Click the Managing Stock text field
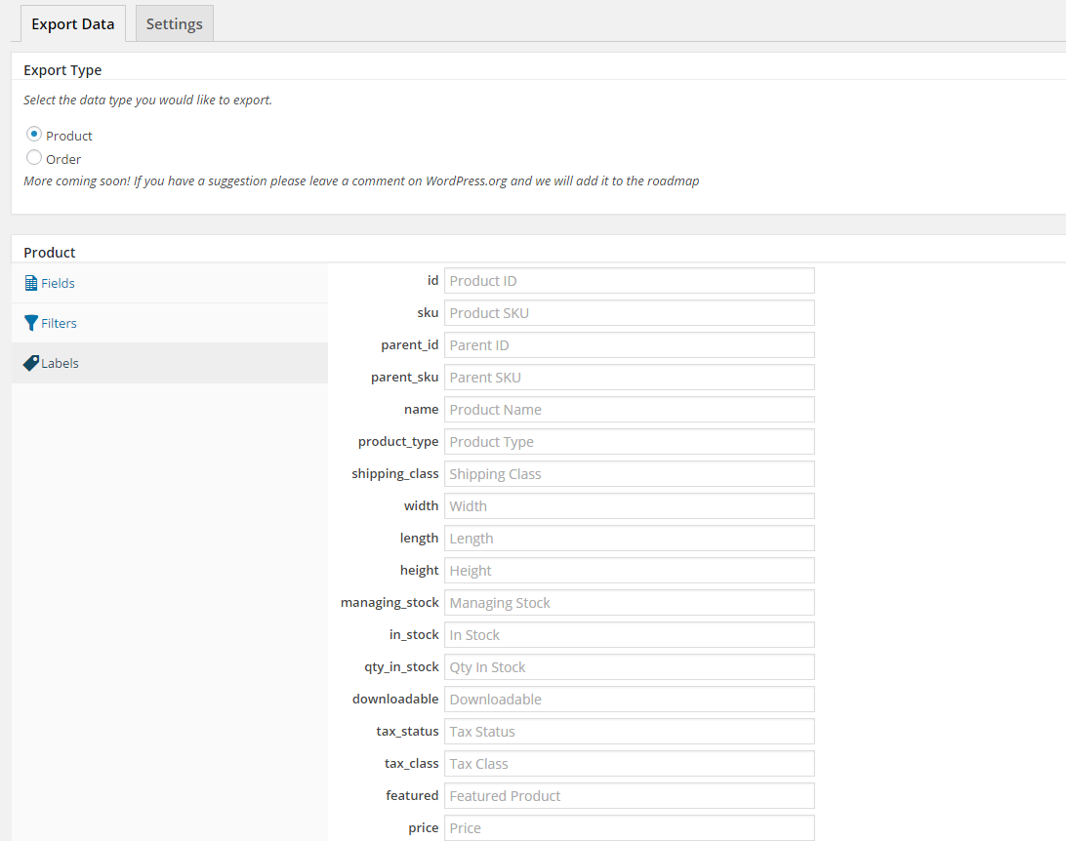This screenshot has height=841, width=1066. pyautogui.click(x=629, y=603)
